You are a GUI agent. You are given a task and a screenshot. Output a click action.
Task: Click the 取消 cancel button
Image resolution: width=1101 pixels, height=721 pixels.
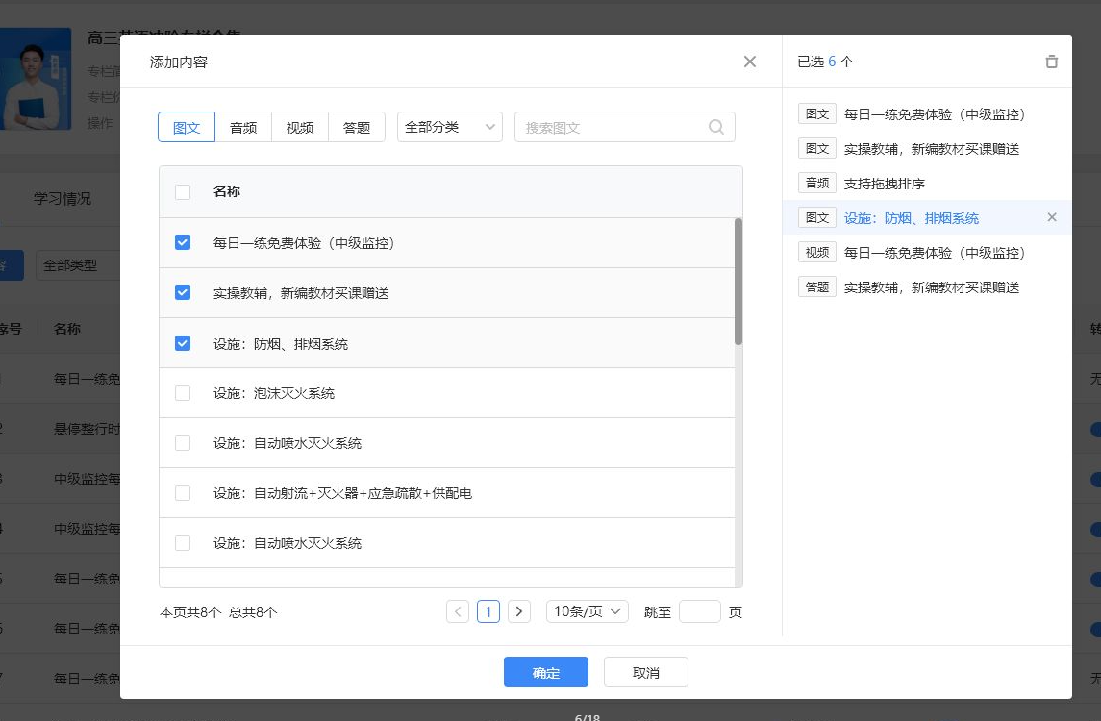click(645, 673)
